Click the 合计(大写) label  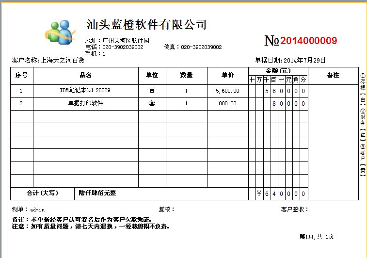42,193
